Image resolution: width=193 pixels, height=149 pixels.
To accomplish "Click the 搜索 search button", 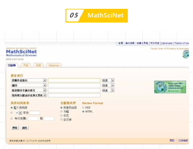I will click(x=15, y=127).
